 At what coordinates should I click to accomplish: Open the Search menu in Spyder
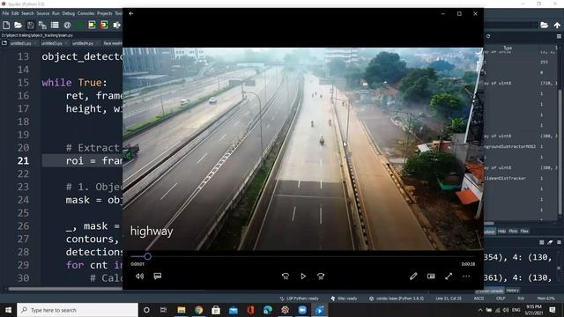pos(27,13)
